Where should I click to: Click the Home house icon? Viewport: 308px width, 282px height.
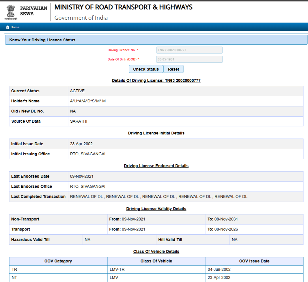tap(8, 27)
